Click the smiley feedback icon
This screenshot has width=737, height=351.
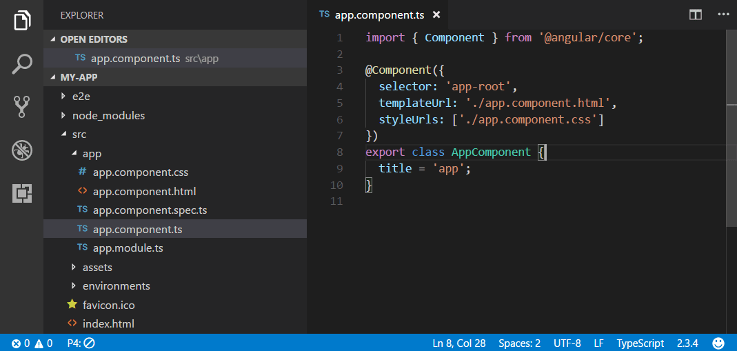click(718, 343)
